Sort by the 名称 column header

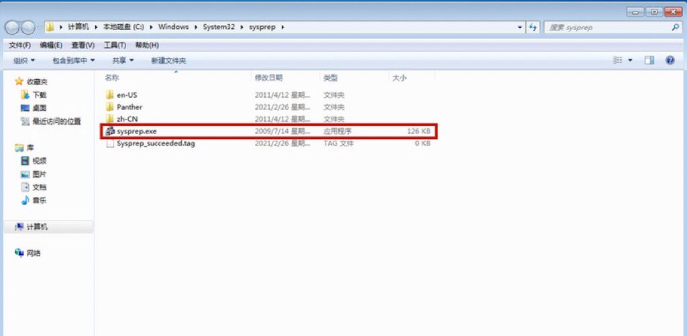[x=176, y=78]
